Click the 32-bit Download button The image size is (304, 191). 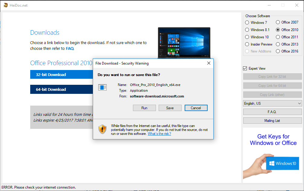coord(61,75)
